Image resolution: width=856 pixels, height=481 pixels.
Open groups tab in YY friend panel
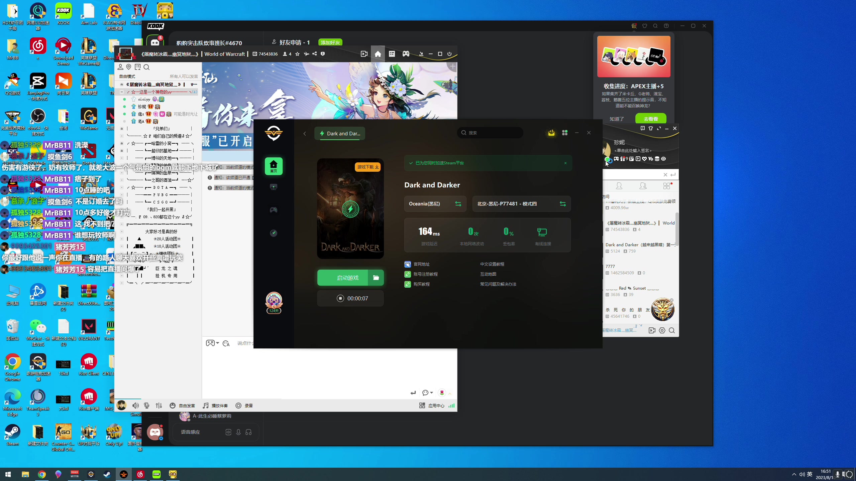tap(643, 186)
